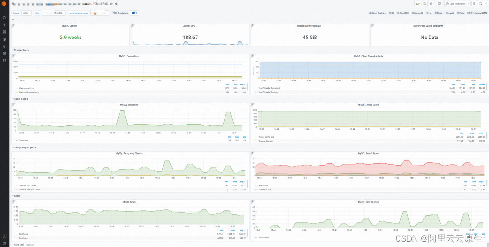
Task: Open the OS dashboards menu
Action: tap(391, 13)
